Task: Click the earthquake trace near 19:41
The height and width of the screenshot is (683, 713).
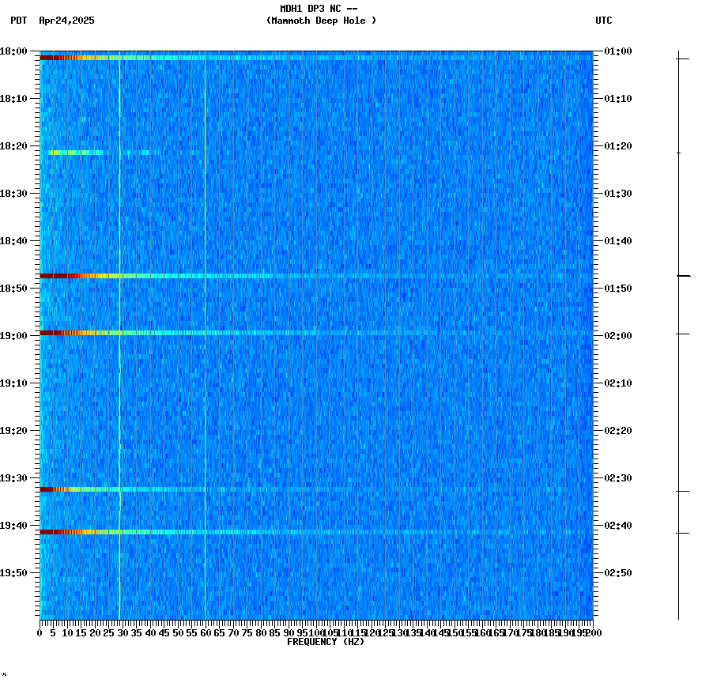Action: pos(158,532)
